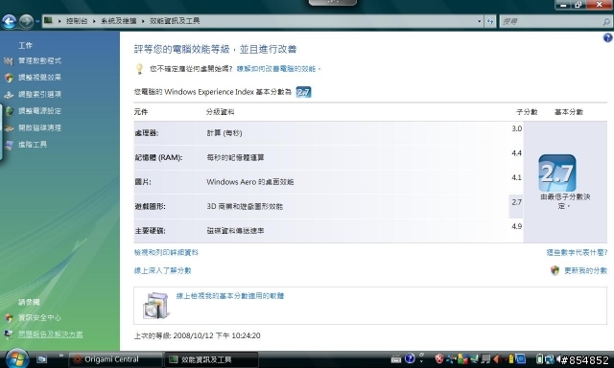Viewport: 614px width, 368px height.
Task: Open 線上檢視我的基本分數適用的軟體 link
Action: [230, 296]
